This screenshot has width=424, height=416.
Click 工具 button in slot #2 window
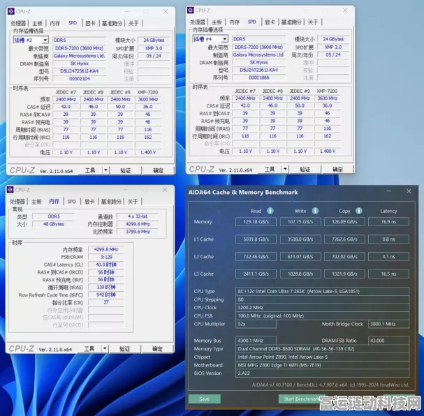[x=90, y=170]
